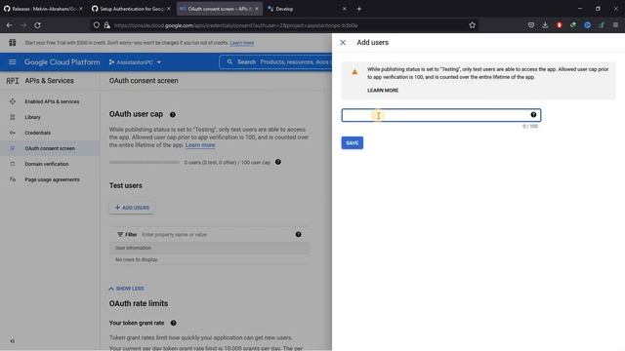The height and width of the screenshot is (351, 625).
Task: Click the User information column header
Action: pos(133,248)
